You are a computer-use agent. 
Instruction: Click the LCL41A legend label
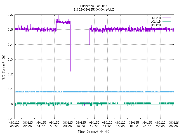click(156, 18)
